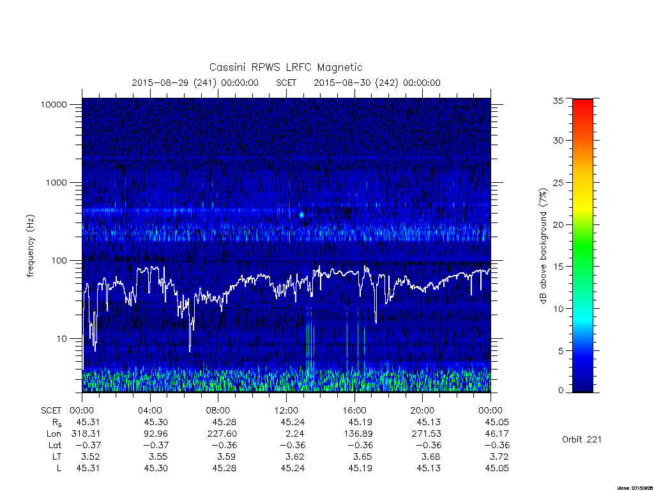Click the 'Rs' row label
654x491 pixels.
coord(57,423)
